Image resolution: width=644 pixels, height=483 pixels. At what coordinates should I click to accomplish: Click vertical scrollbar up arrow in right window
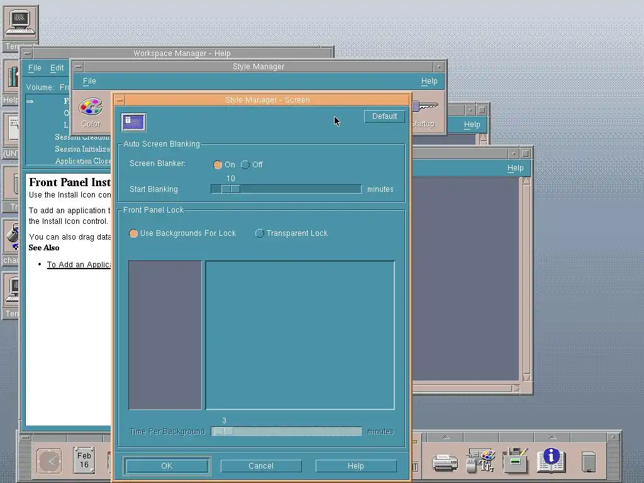526,181
